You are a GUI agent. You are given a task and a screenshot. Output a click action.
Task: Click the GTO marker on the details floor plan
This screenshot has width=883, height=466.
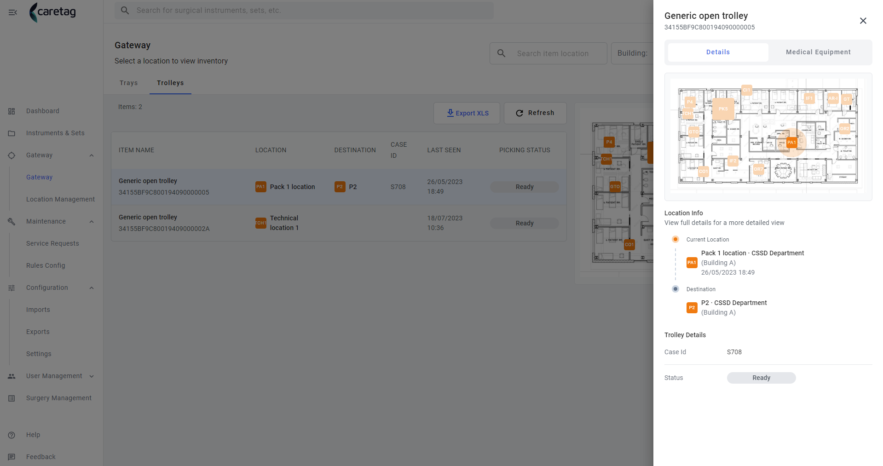pyautogui.click(x=693, y=132)
